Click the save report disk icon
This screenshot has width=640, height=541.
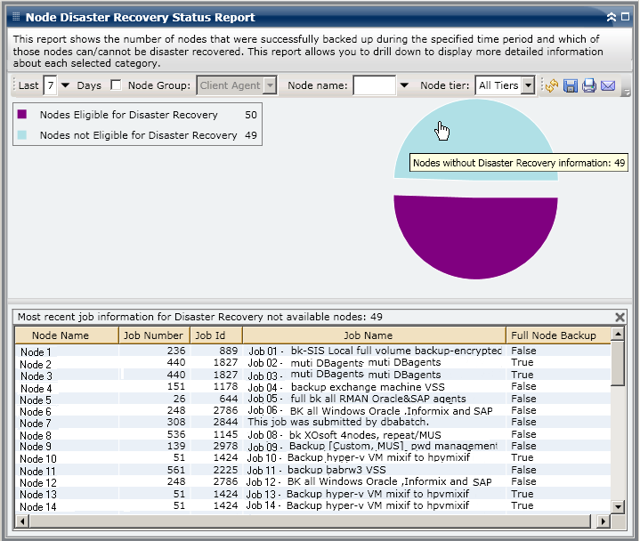tap(571, 86)
